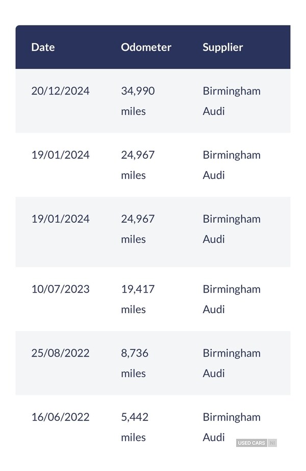
Task: Click the Odometer column header
Action: [146, 47]
